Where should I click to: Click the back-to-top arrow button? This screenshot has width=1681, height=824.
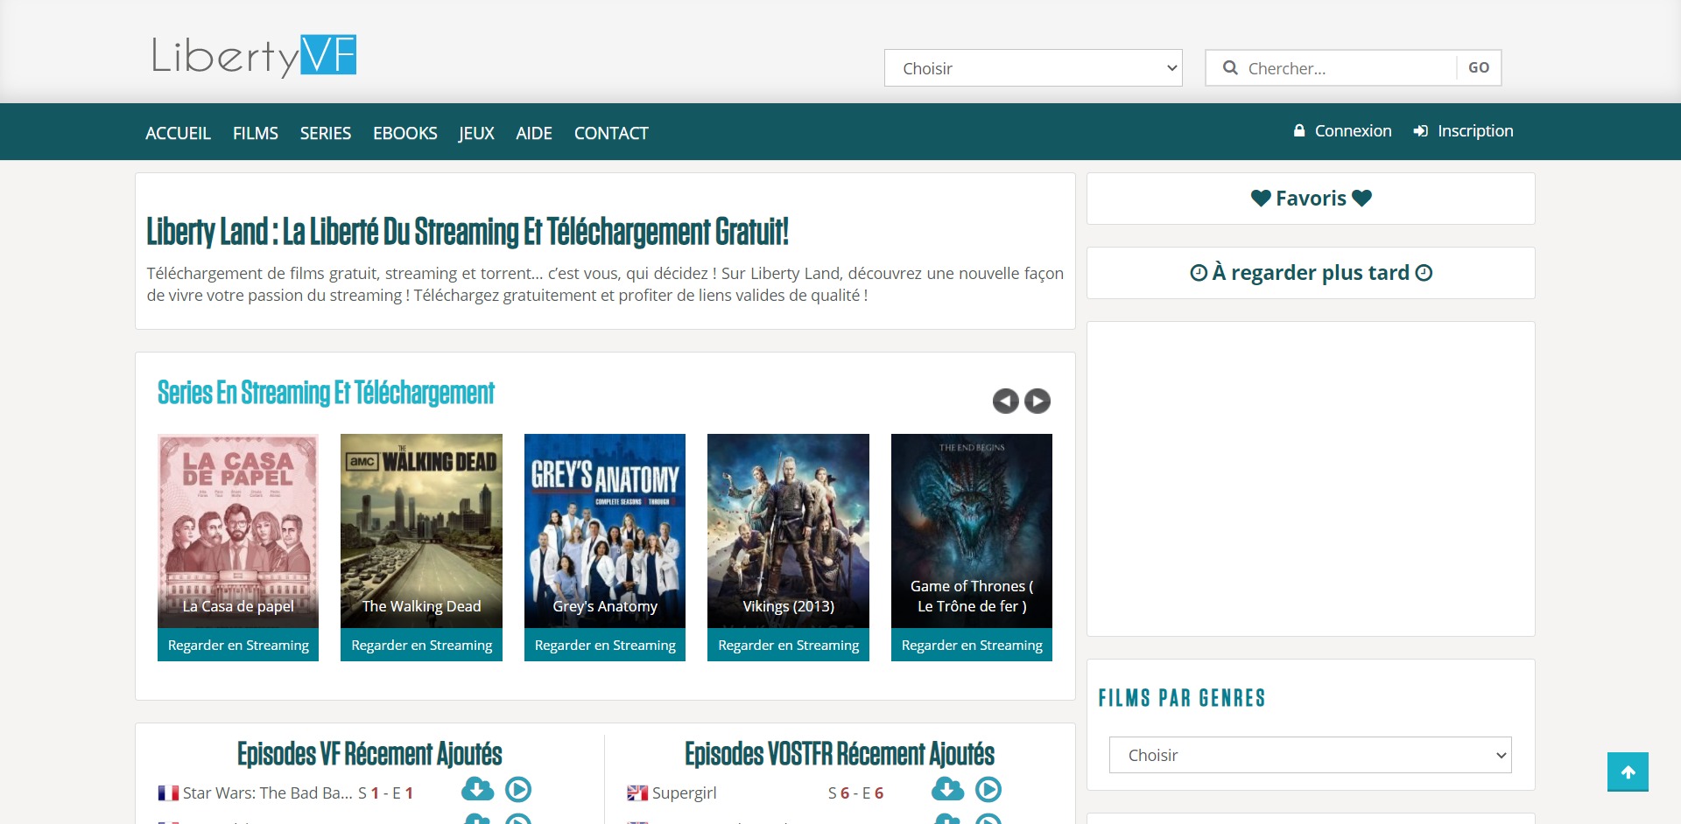pos(1628,772)
